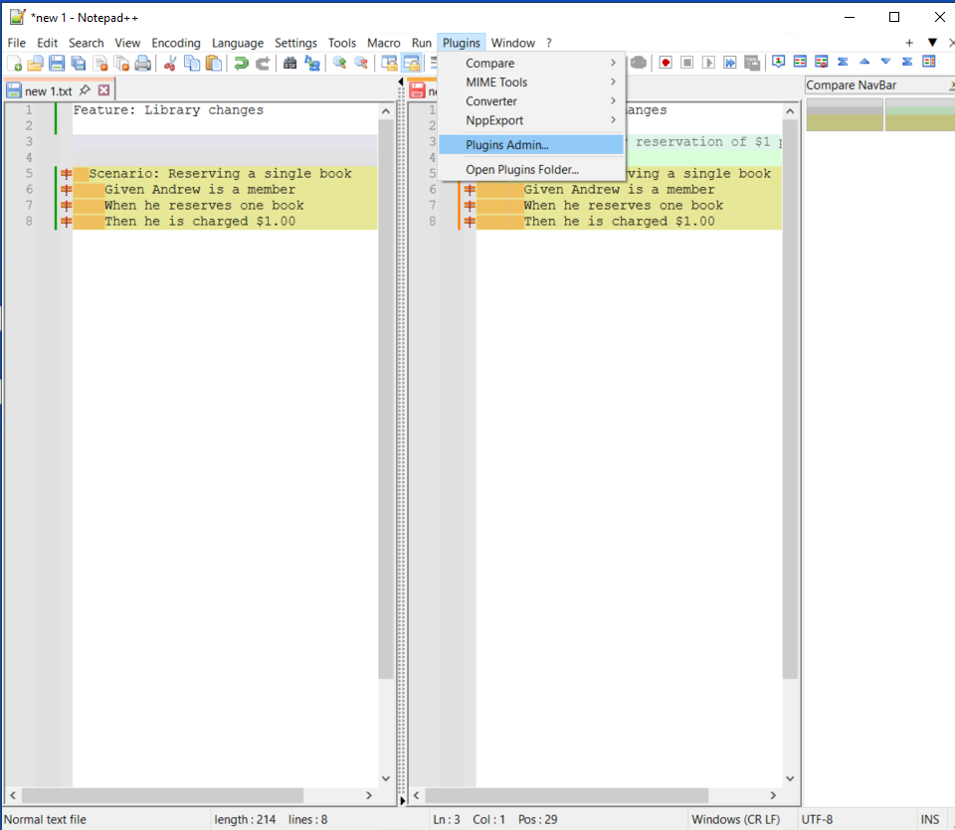Click the Copy toolbar icon

(192, 63)
